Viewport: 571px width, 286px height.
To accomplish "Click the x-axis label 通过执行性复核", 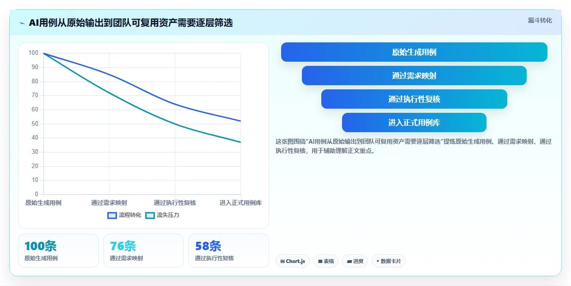I will (x=175, y=203).
